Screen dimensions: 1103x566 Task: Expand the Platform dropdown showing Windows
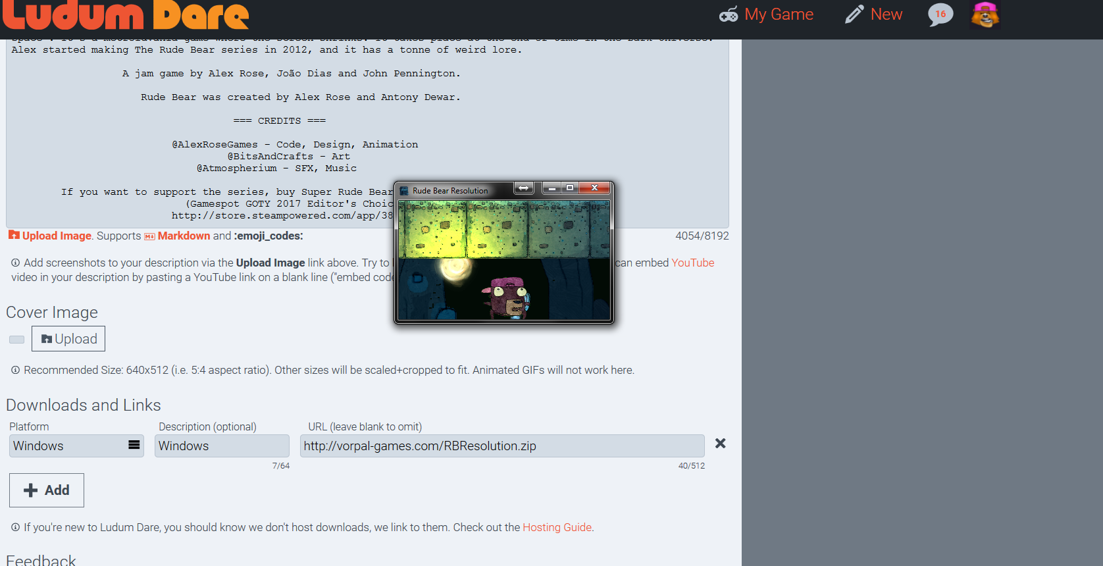coord(76,446)
